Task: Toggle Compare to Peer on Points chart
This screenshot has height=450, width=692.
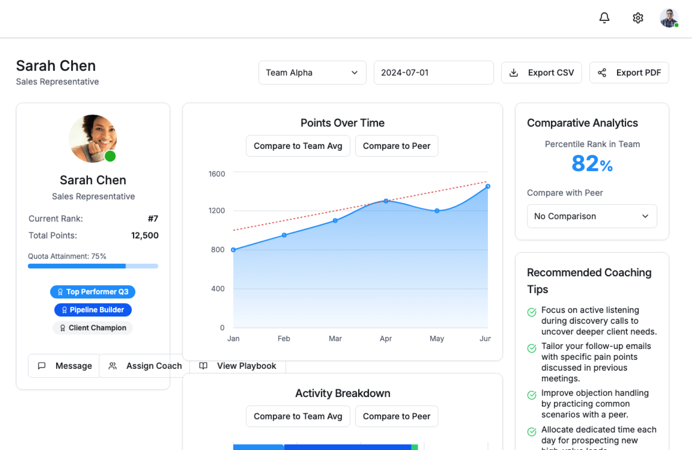Action: 396,146
